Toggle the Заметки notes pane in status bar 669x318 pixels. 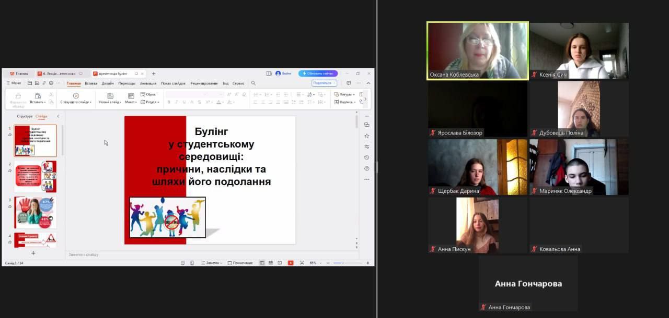212,263
